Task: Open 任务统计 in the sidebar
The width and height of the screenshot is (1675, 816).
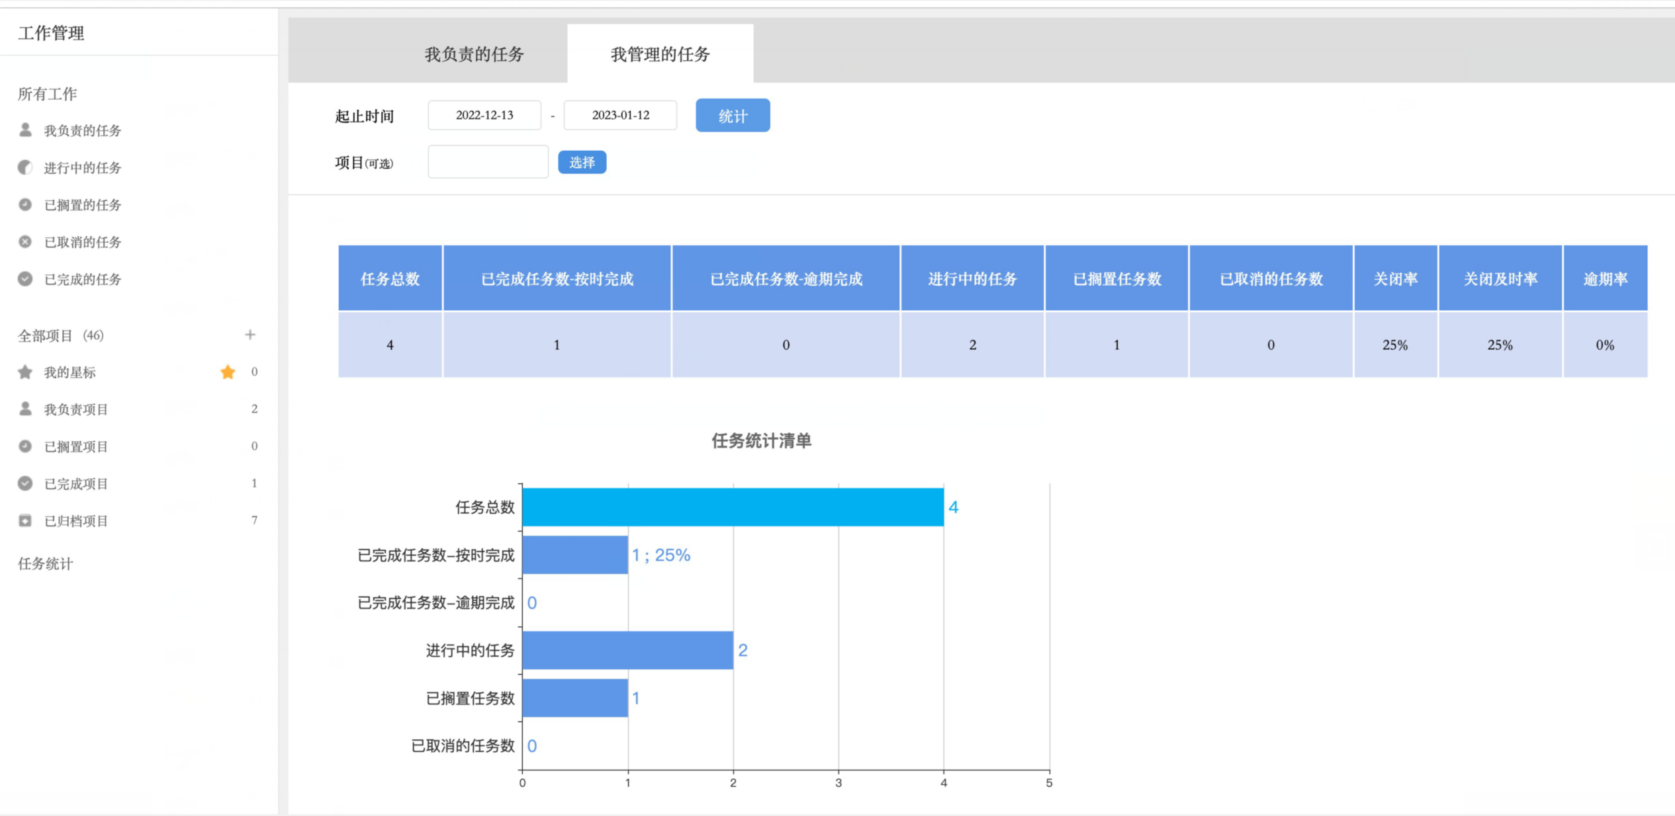Action: (45, 563)
